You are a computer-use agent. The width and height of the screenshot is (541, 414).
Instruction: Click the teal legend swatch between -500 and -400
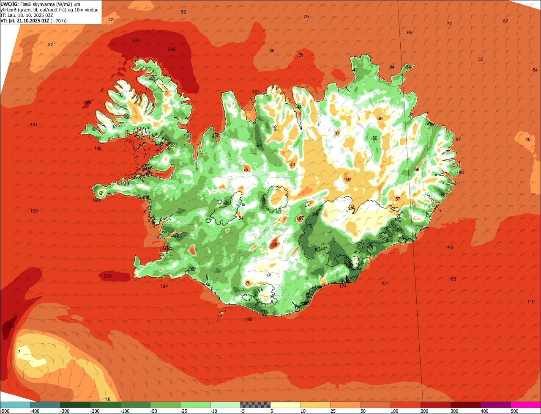coord(15,405)
